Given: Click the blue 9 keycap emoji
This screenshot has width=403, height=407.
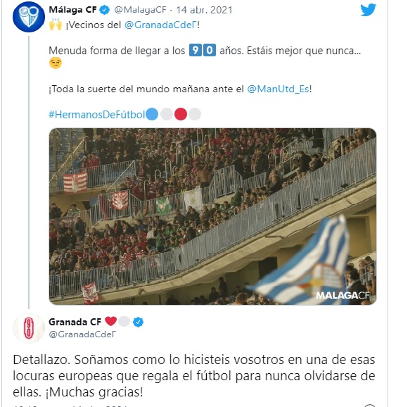Looking at the screenshot, I should pos(196,50).
